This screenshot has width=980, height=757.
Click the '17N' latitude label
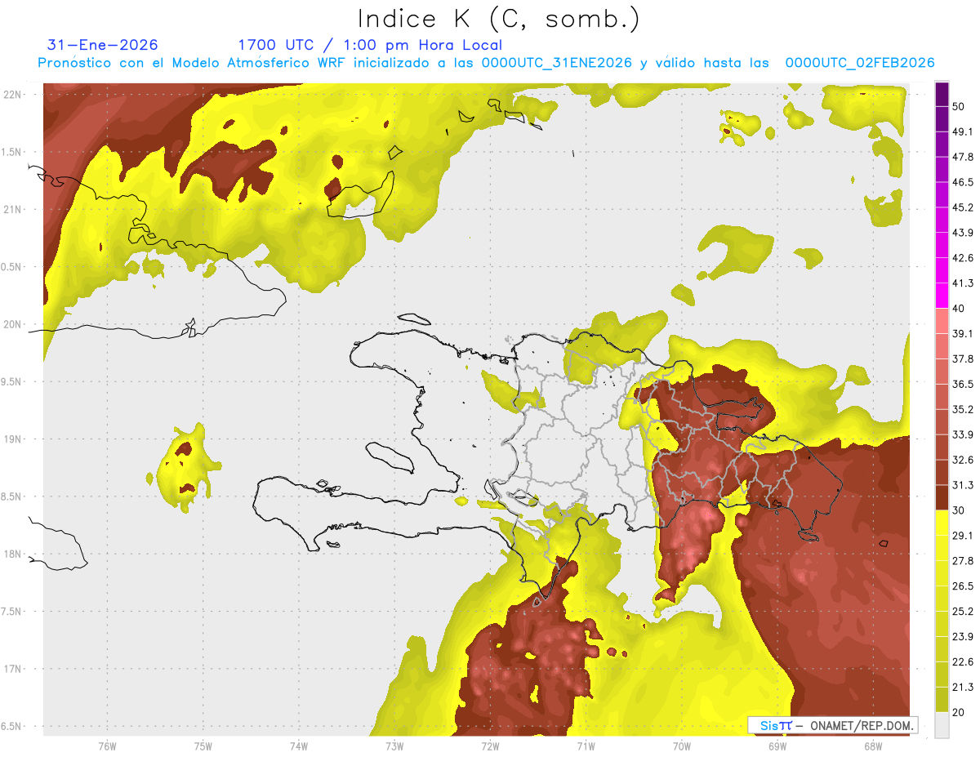pos(14,669)
